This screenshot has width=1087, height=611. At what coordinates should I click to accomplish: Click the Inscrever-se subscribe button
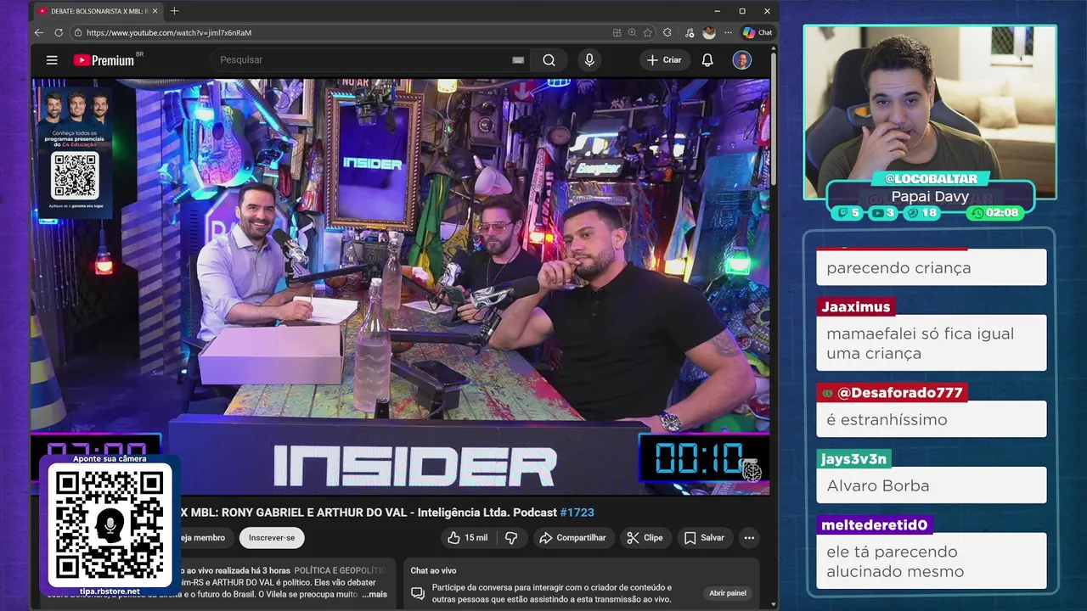(x=272, y=538)
